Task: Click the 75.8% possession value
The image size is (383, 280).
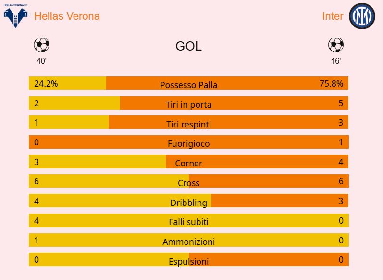Action: tap(331, 83)
